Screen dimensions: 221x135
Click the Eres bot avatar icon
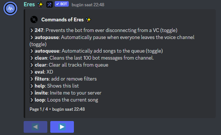pyautogui.click(x=10, y=8)
